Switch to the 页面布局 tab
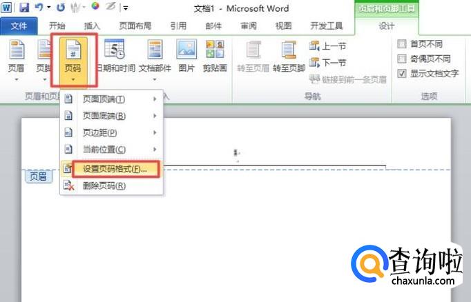The height and width of the screenshot is (302, 471). coord(135,26)
